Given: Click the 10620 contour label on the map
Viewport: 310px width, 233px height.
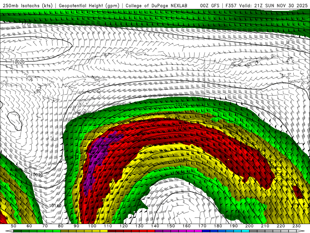Looking at the screenshot, I should coord(179,173).
